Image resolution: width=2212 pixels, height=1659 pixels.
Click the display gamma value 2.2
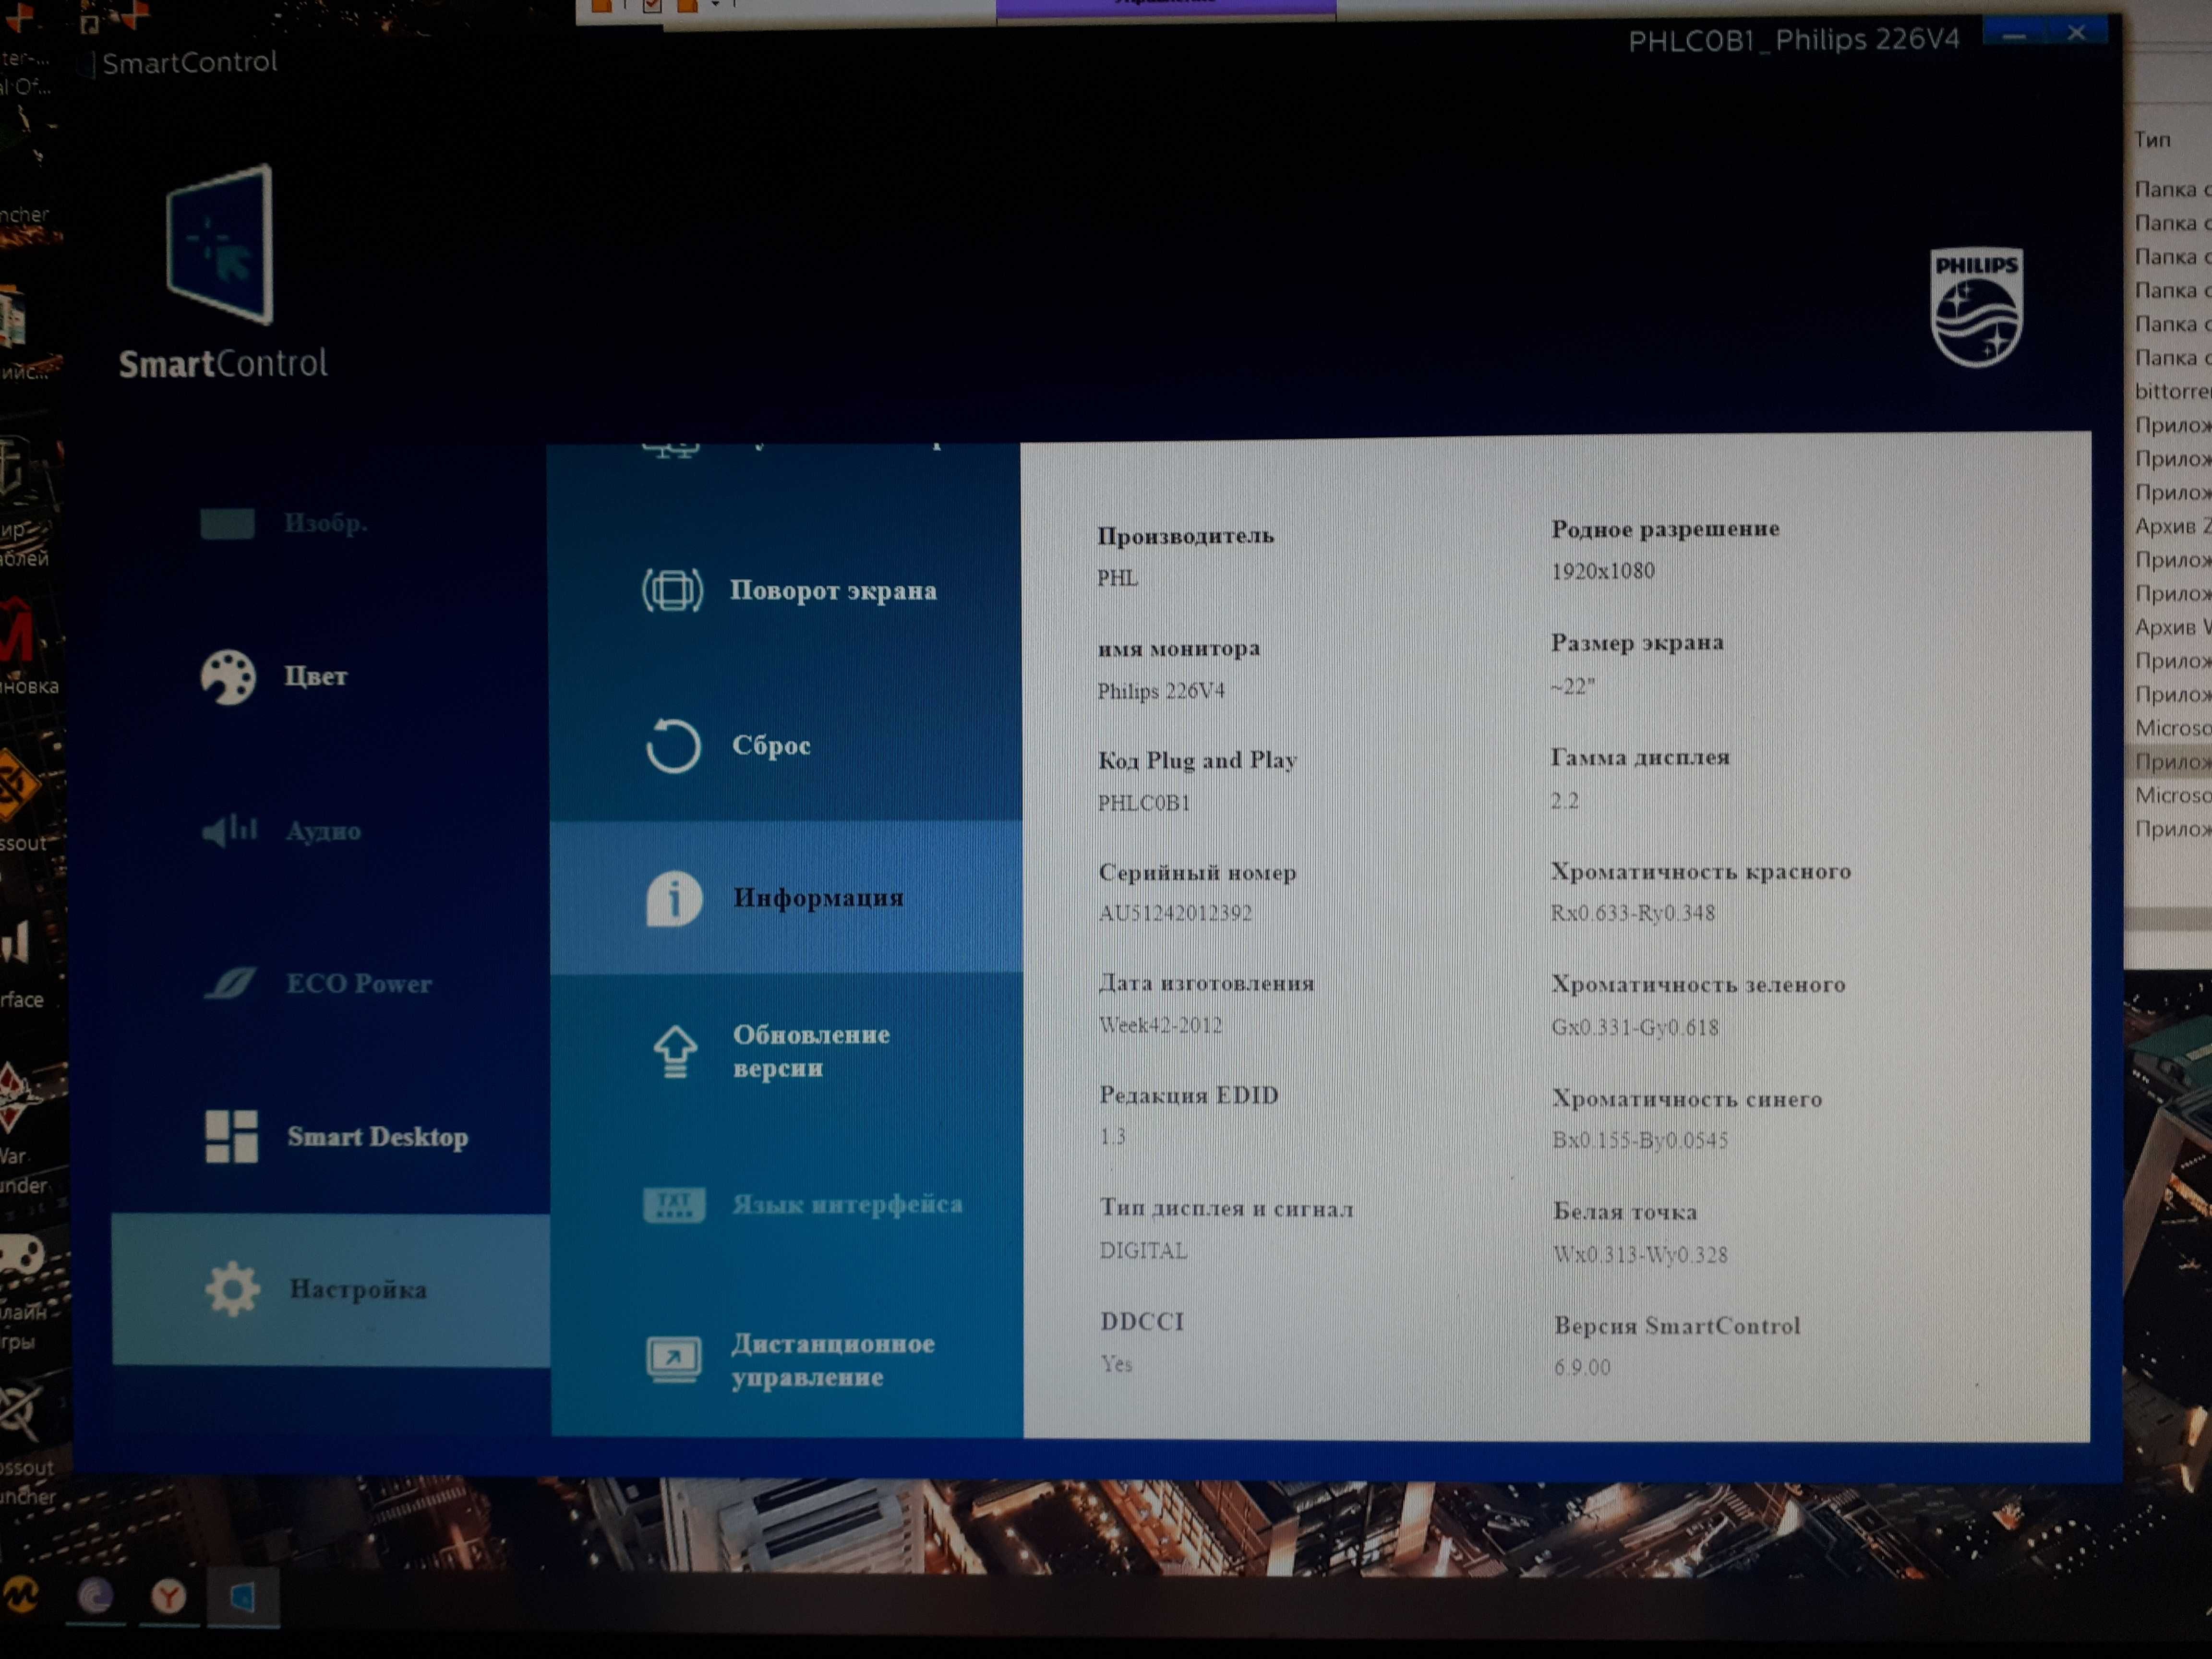point(1565,801)
